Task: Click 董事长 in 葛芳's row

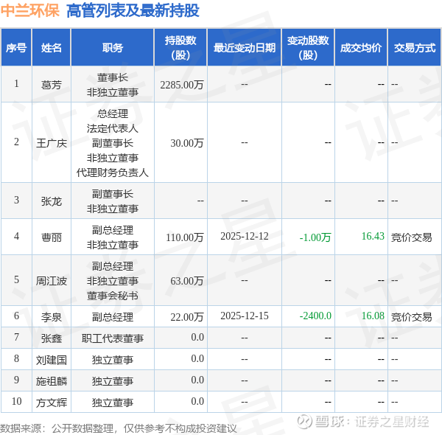Action: coord(113,77)
